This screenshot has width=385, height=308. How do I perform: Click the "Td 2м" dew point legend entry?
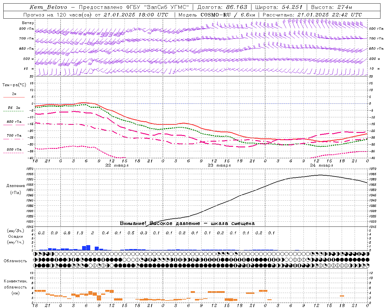tap(14, 108)
